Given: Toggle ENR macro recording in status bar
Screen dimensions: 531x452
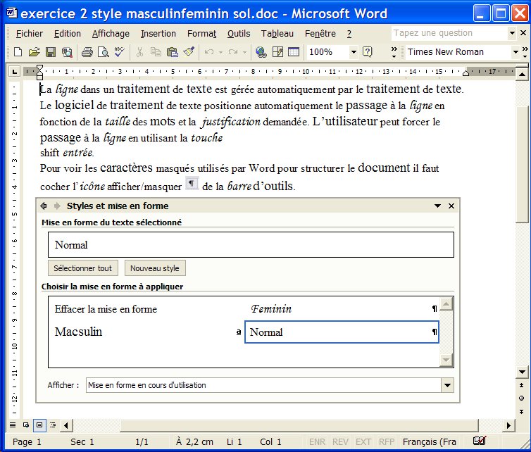Looking at the screenshot, I should click(x=317, y=441).
